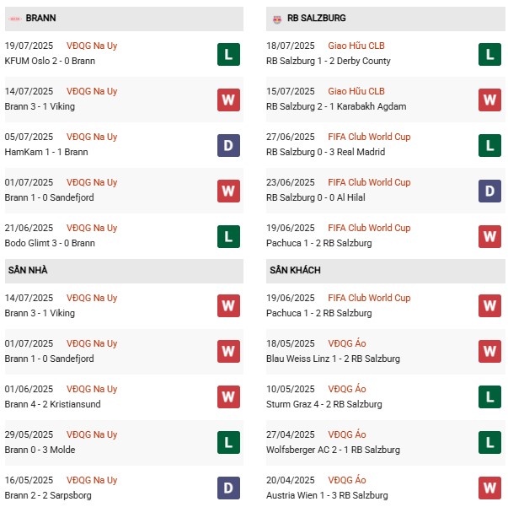Click the W badge for Brann vs Viking
The width and height of the screenshot is (508, 507).
228,100
